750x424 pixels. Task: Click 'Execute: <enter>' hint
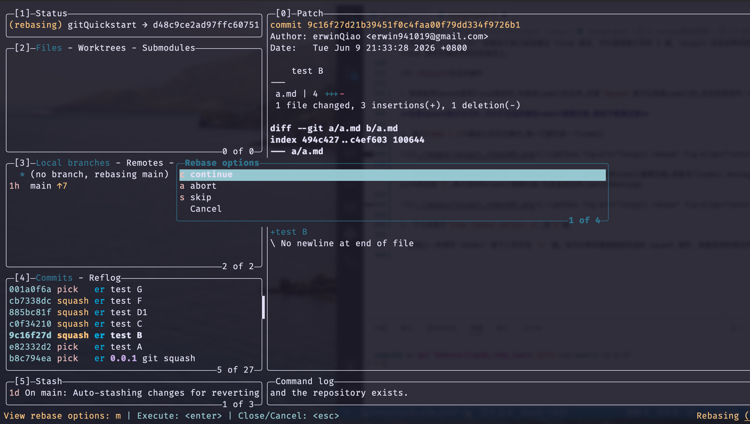[180, 416]
